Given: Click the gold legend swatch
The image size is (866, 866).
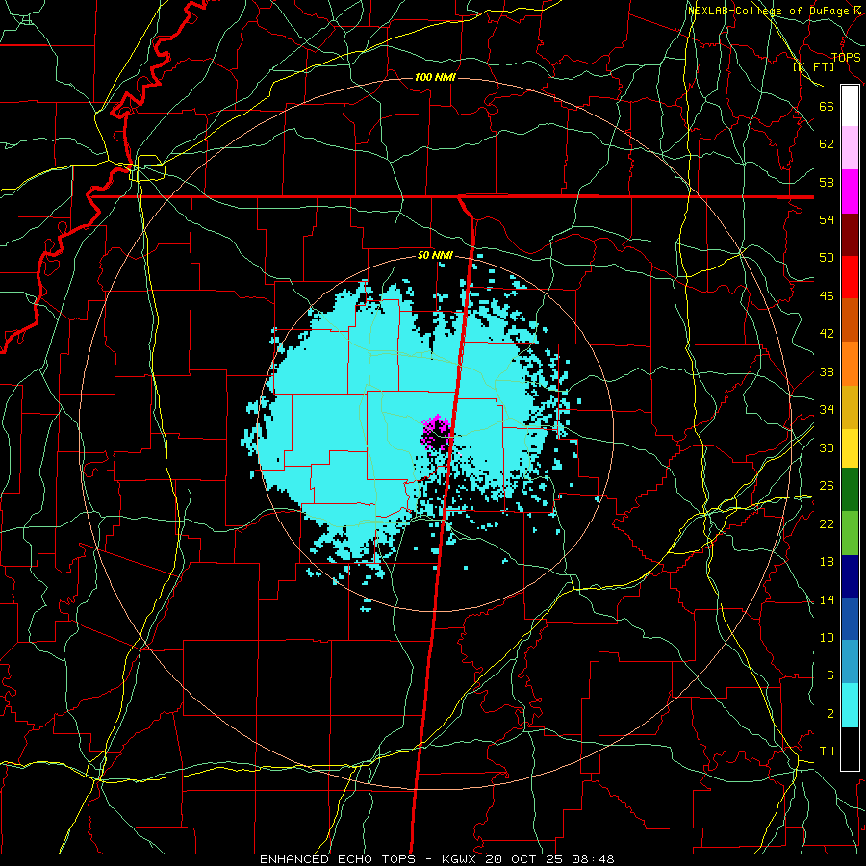Looking at the screenshot, I should (850, 407).
